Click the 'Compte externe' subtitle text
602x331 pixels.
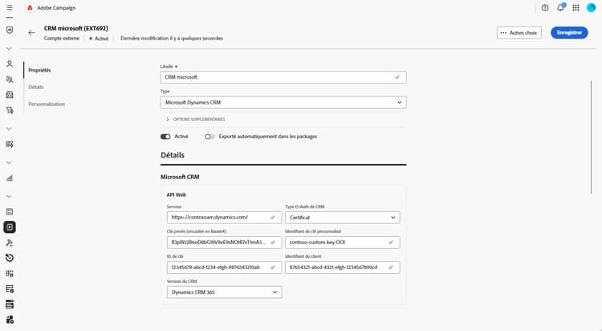click(x=62, y=38)
